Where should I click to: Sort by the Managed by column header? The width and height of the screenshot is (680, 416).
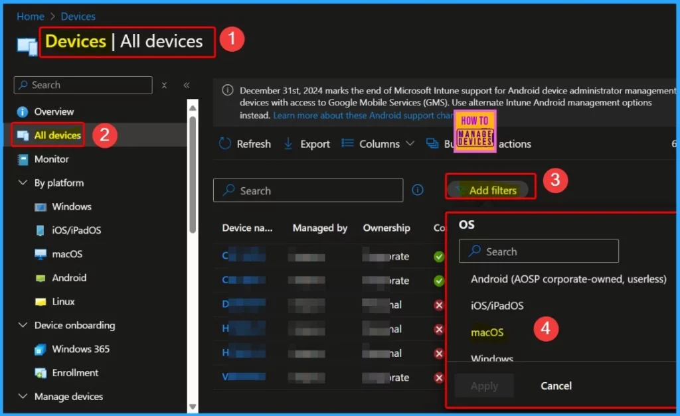319,228
